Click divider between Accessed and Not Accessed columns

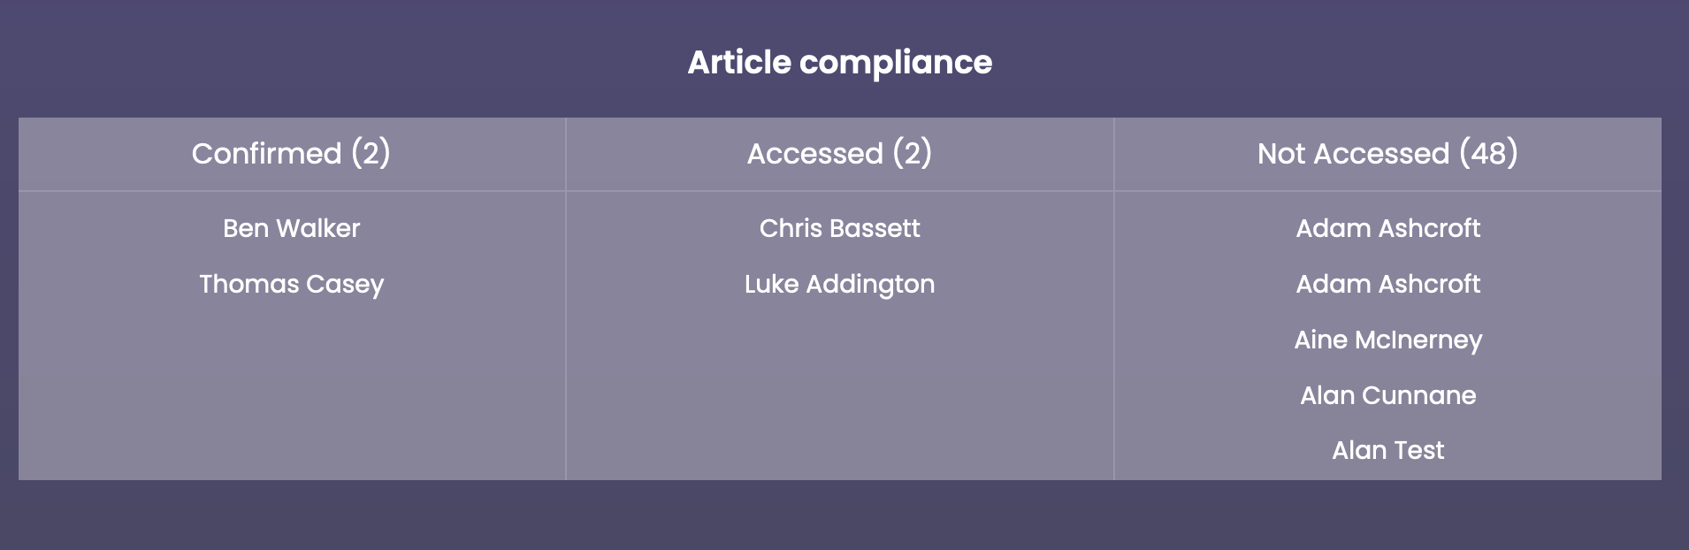pos(1114,299)
